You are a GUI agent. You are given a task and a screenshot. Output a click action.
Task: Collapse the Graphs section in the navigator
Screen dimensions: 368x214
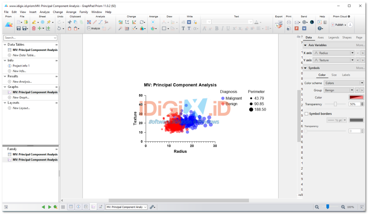coord(5,87)
